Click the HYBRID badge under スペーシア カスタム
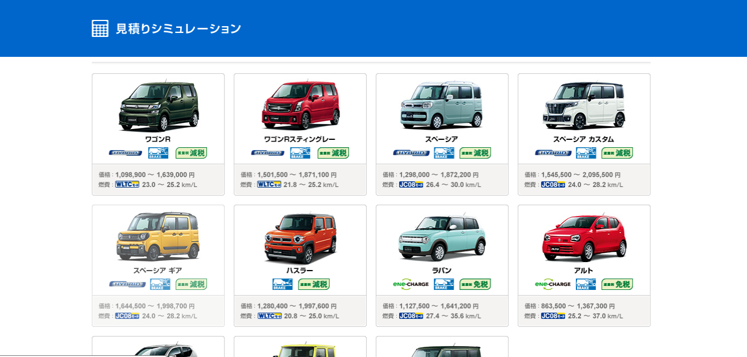Screen dimensions: 747x357 click(x=553, y=153)
